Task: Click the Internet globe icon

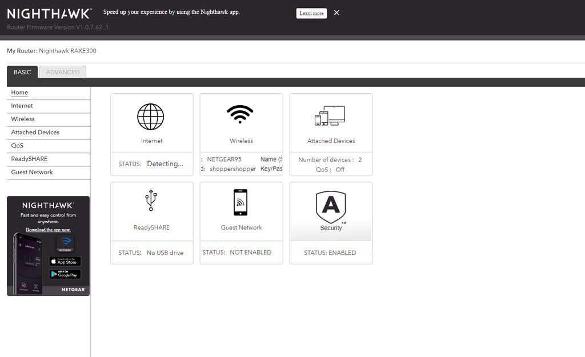Action: point(150,117)
